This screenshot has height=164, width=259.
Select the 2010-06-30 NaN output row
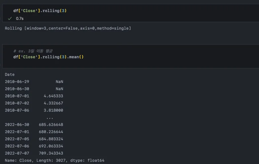coord(34,89)
